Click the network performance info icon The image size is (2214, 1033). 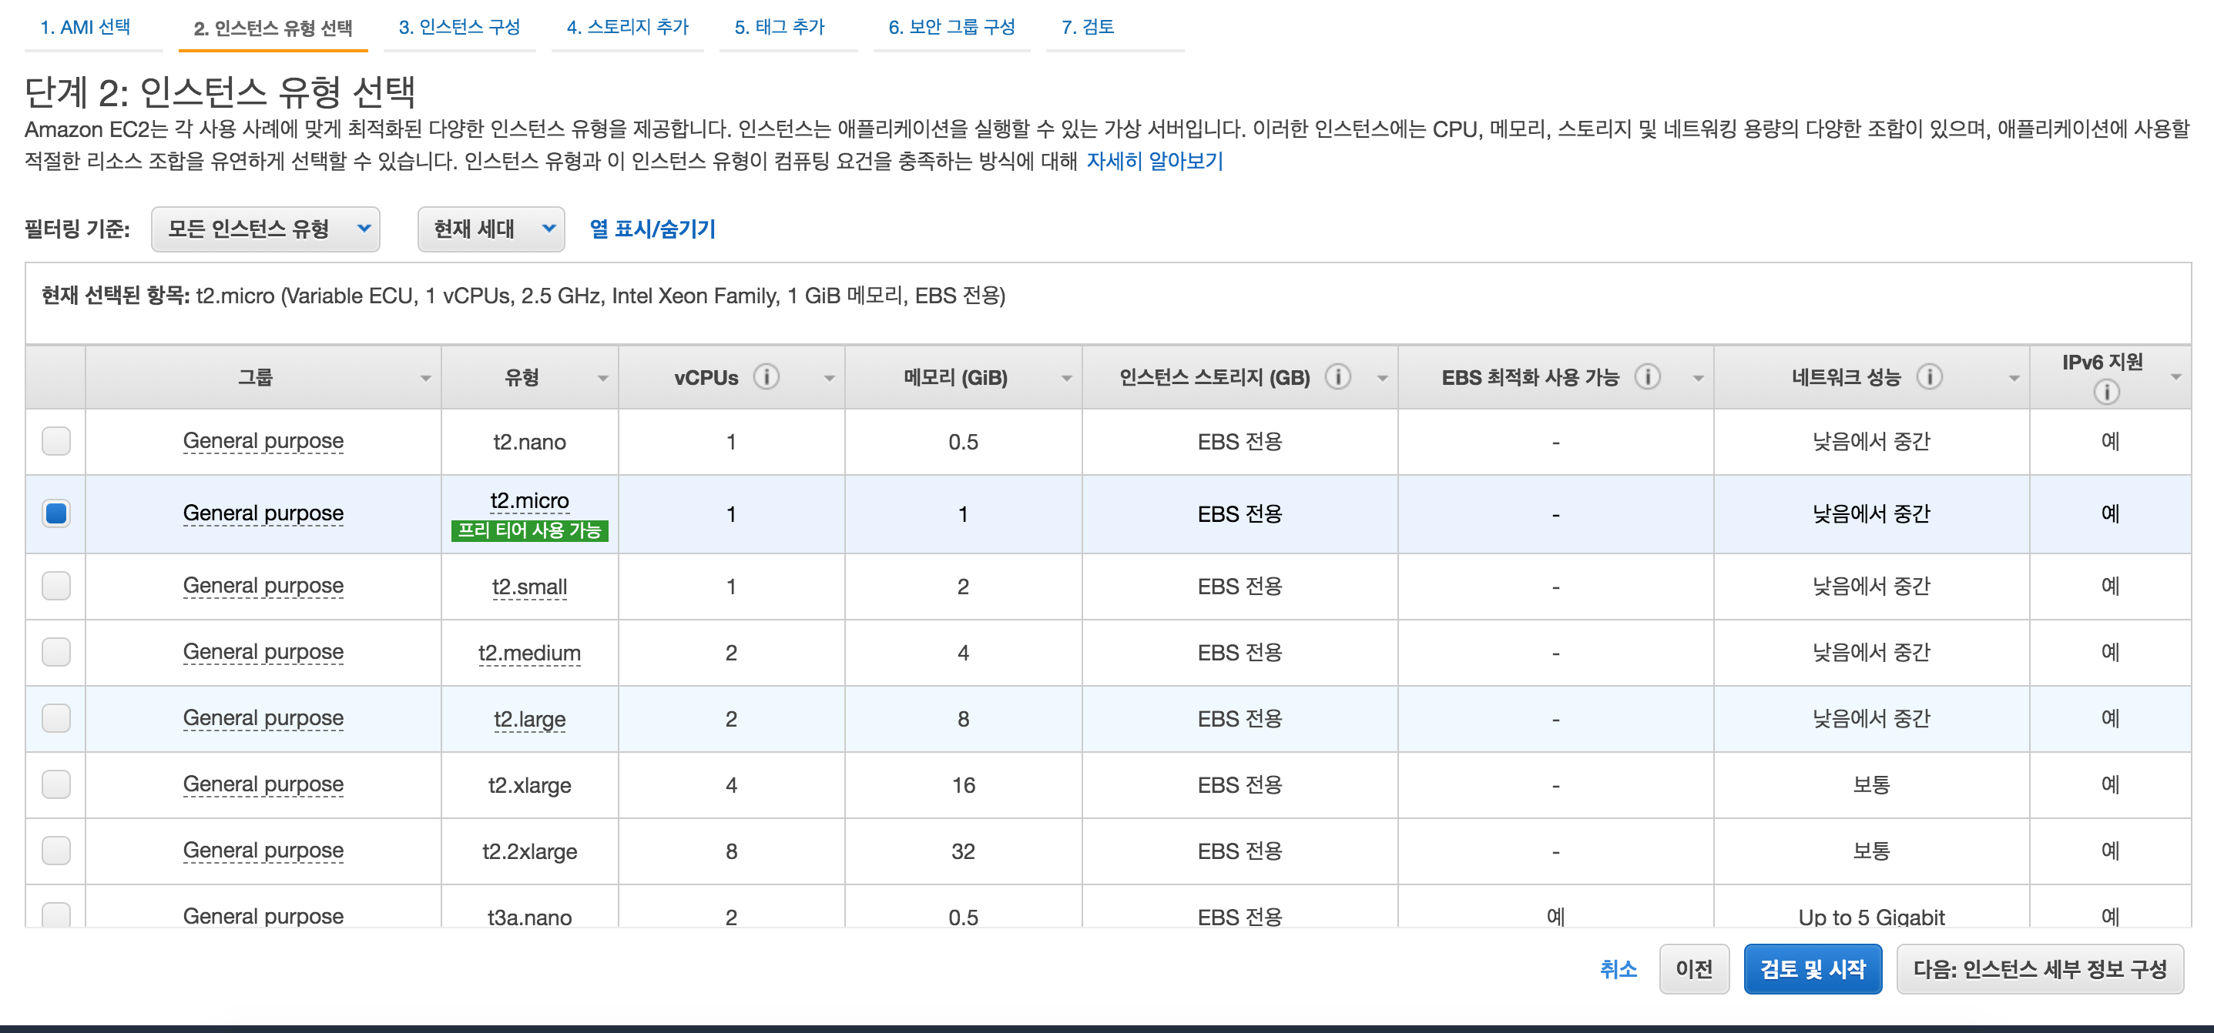tap(1929, 377)
